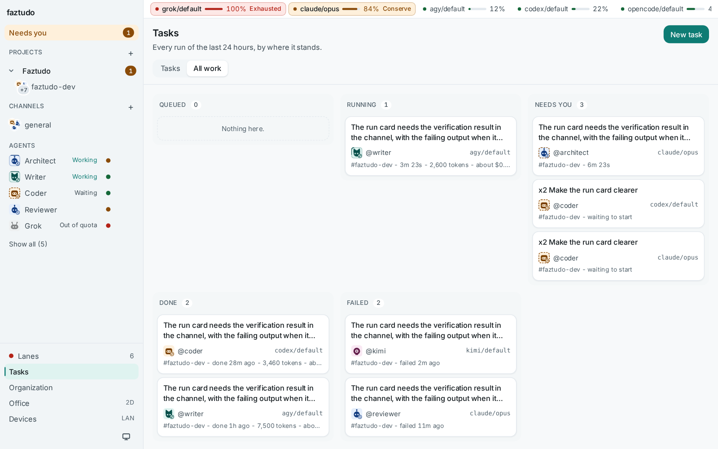Click the claude/opus quota usage bar

pyautogui.click(x=351, y=9)
